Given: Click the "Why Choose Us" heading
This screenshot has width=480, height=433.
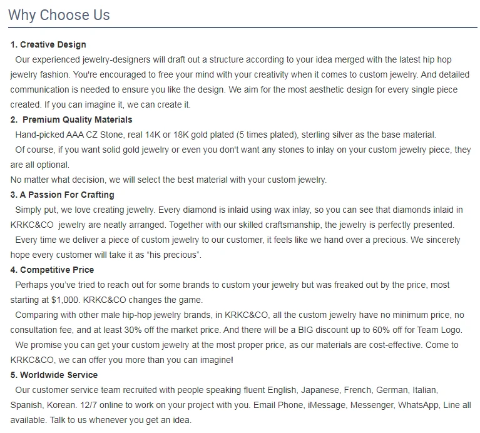Looking at the screenshot, I should pyautogui.click(x=59, y=15).
